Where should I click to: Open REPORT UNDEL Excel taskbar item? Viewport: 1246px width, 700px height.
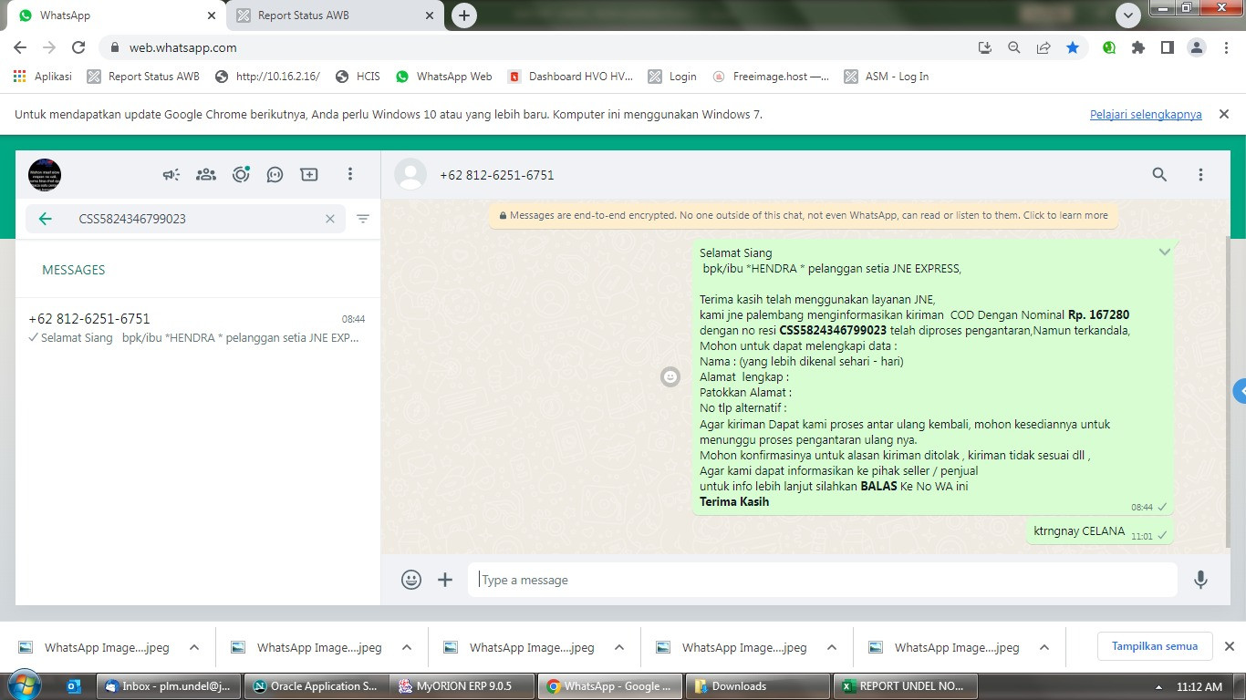904,686
